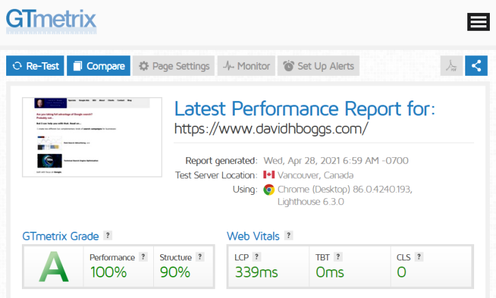Open Page Settings
The image size is (496, 298).
coord(174,66)
